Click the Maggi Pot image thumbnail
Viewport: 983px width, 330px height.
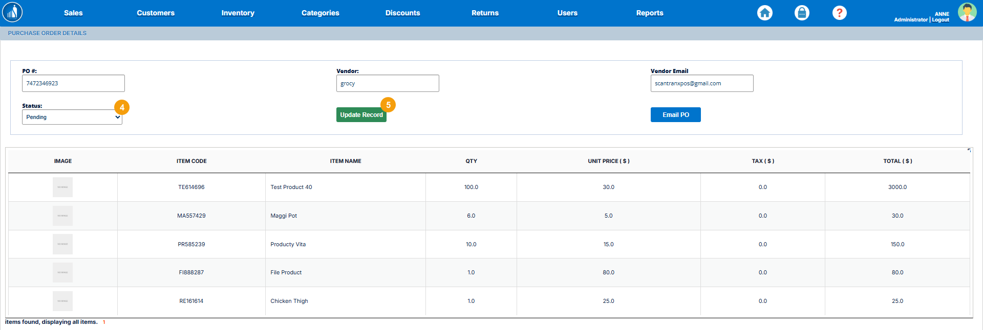point(62,216)
